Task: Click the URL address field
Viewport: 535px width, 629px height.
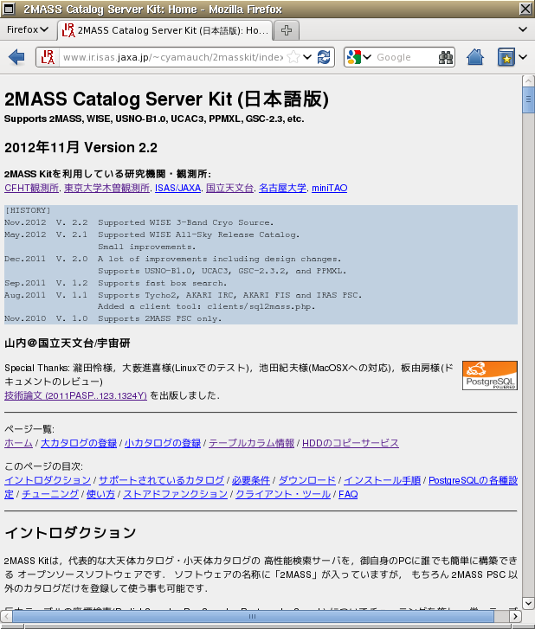Action: [x=172, y=57]
